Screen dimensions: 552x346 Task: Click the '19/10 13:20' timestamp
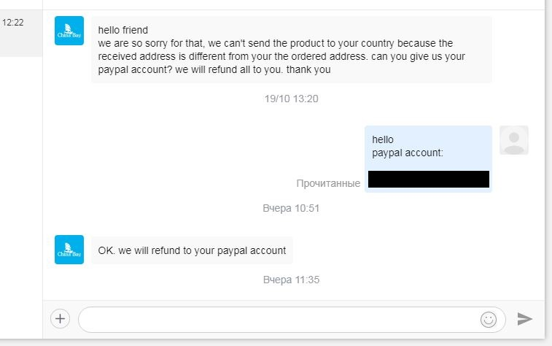pos(291,99)
